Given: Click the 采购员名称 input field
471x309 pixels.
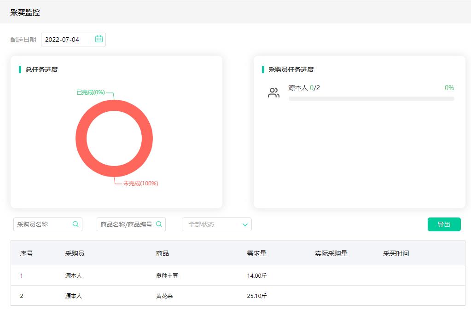Looking at the screenshot, I should [41, 224].
